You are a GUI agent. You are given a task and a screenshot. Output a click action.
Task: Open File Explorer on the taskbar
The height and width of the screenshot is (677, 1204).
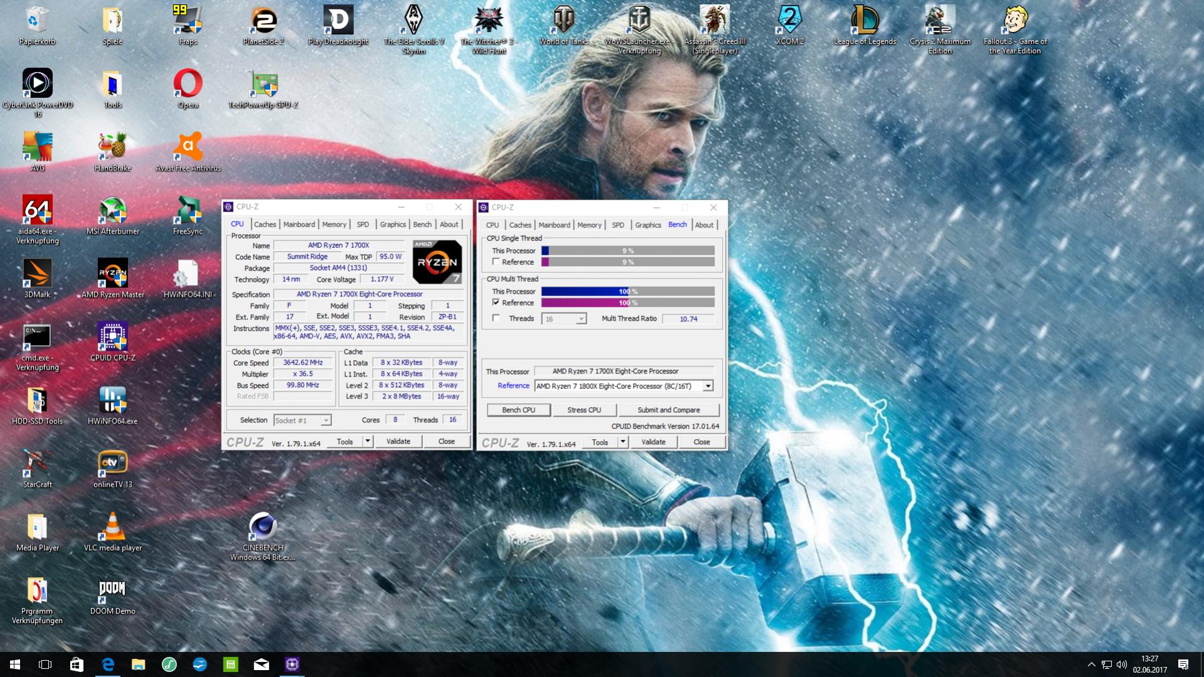[x=139, y=664]
